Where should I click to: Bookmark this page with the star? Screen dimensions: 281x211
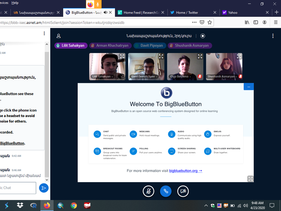tap(209, 23)
